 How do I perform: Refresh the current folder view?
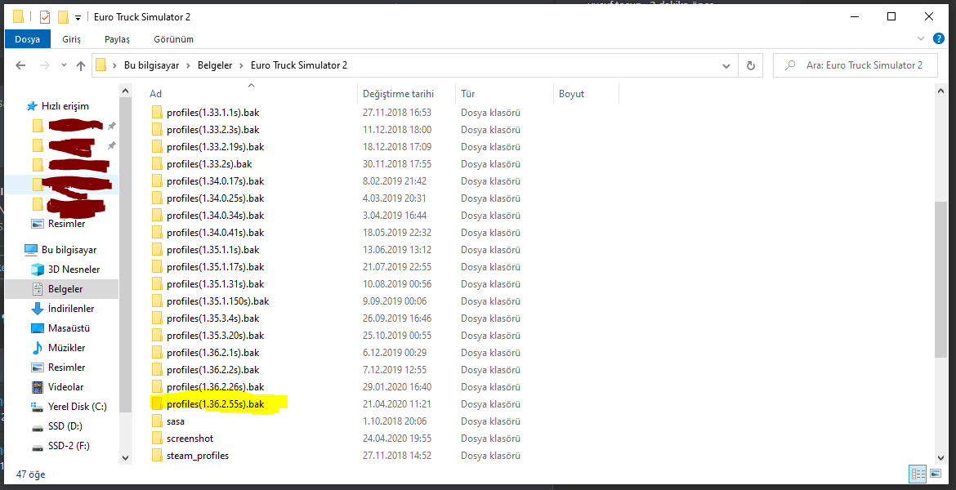click(751, 65)
